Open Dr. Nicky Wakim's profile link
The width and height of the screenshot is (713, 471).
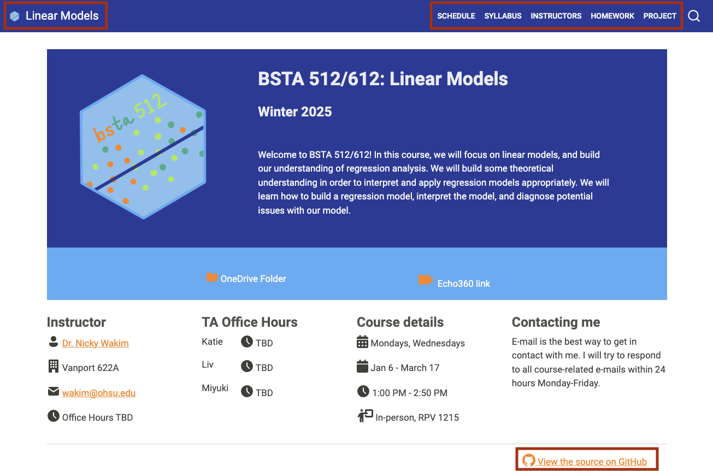click(x=96, y=343)
